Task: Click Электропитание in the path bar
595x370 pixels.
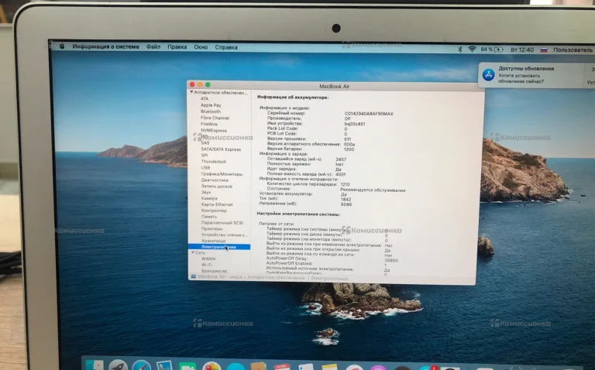Action: (x=329, y=278)
